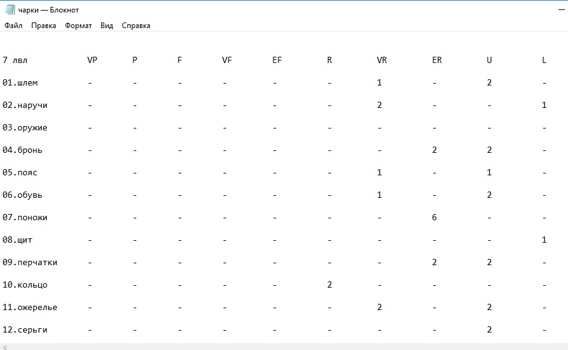
Task: Open the Файл menu
Action: pyautogui.click(x=13, y=26)
